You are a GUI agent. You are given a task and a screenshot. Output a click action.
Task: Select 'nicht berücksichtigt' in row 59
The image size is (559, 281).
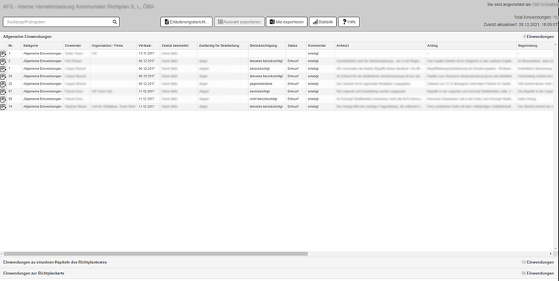[x=263, y=99]
